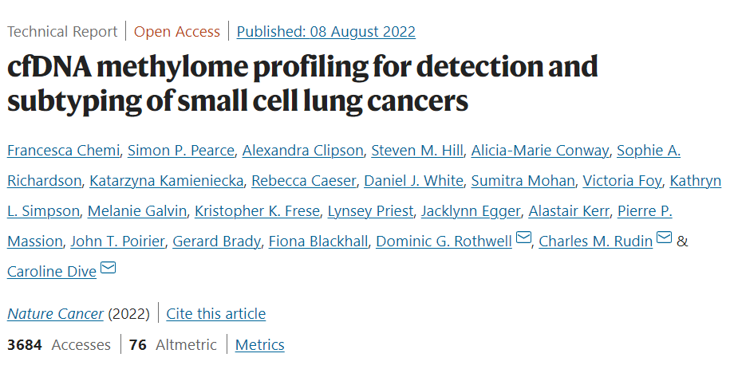
Task: Click envelope icon after Caroline Dive
Action: click(x=108, y=268)
